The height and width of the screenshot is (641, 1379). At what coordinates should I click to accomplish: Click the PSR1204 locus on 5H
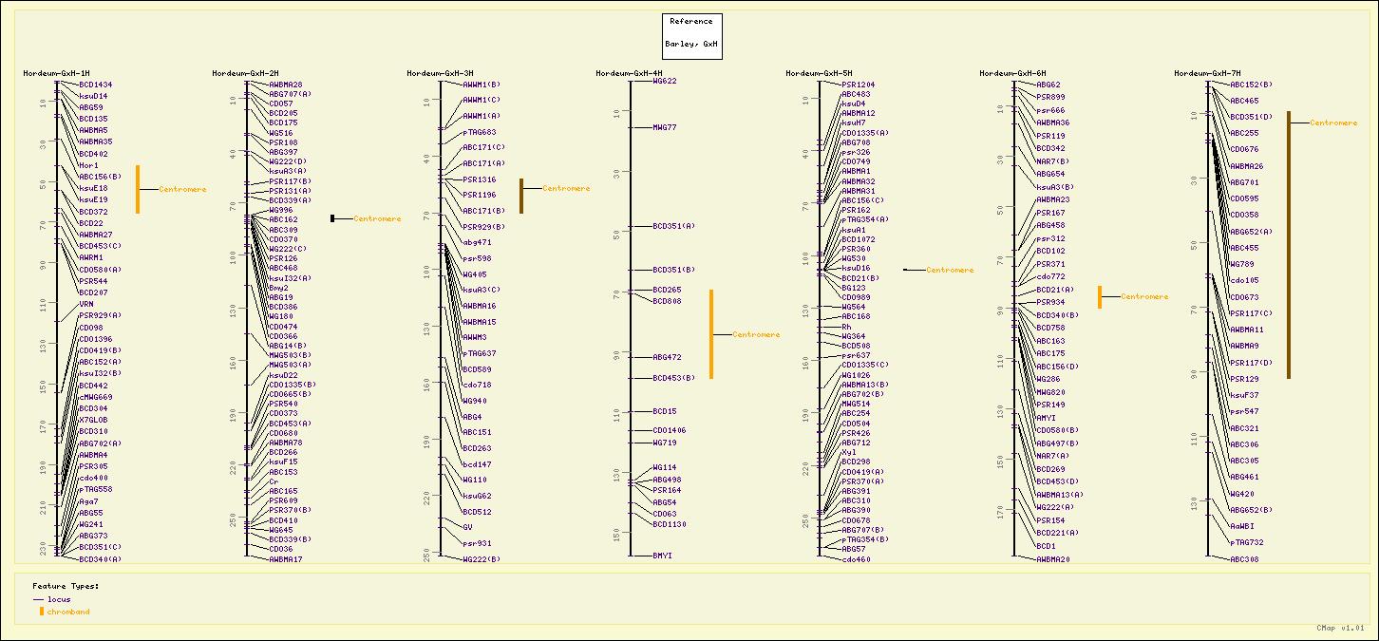point(859,85)
